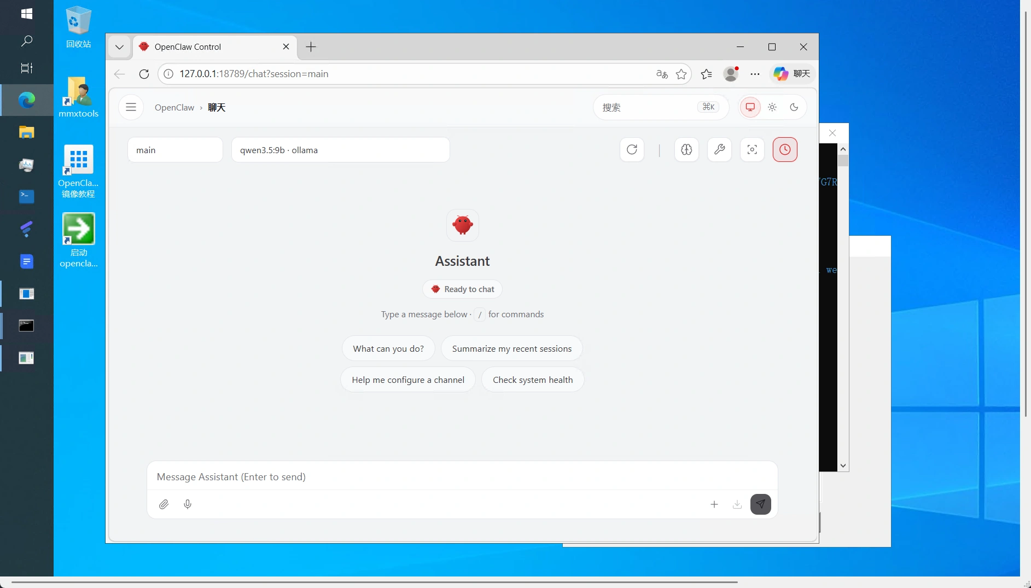Viewport: 1031px width, 588px height.
Task: Close the OpenClaw Control tab
Action: [x=286, y=47]
